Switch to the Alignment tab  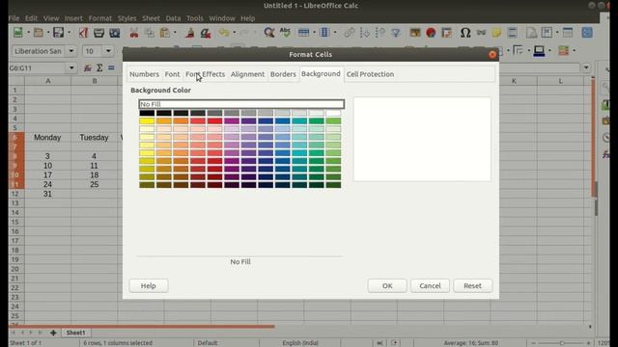pyautogui.click(x=247, y=74)
